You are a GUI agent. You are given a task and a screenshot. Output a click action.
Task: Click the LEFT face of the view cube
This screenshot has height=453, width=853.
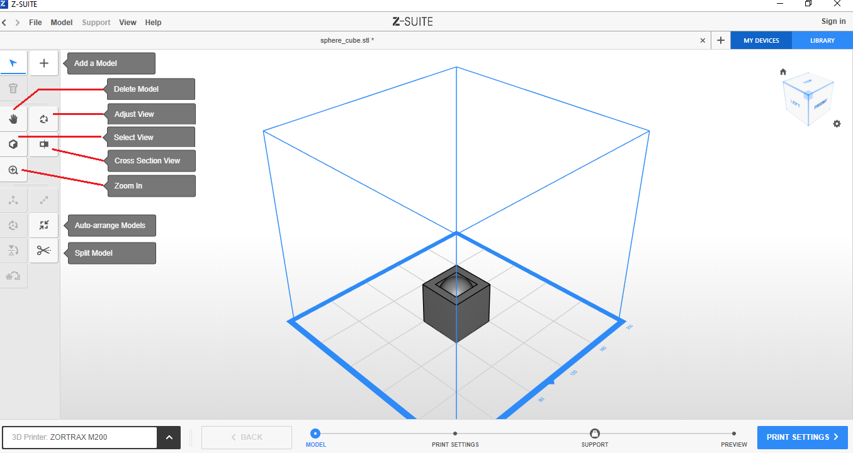pos(796,102)
